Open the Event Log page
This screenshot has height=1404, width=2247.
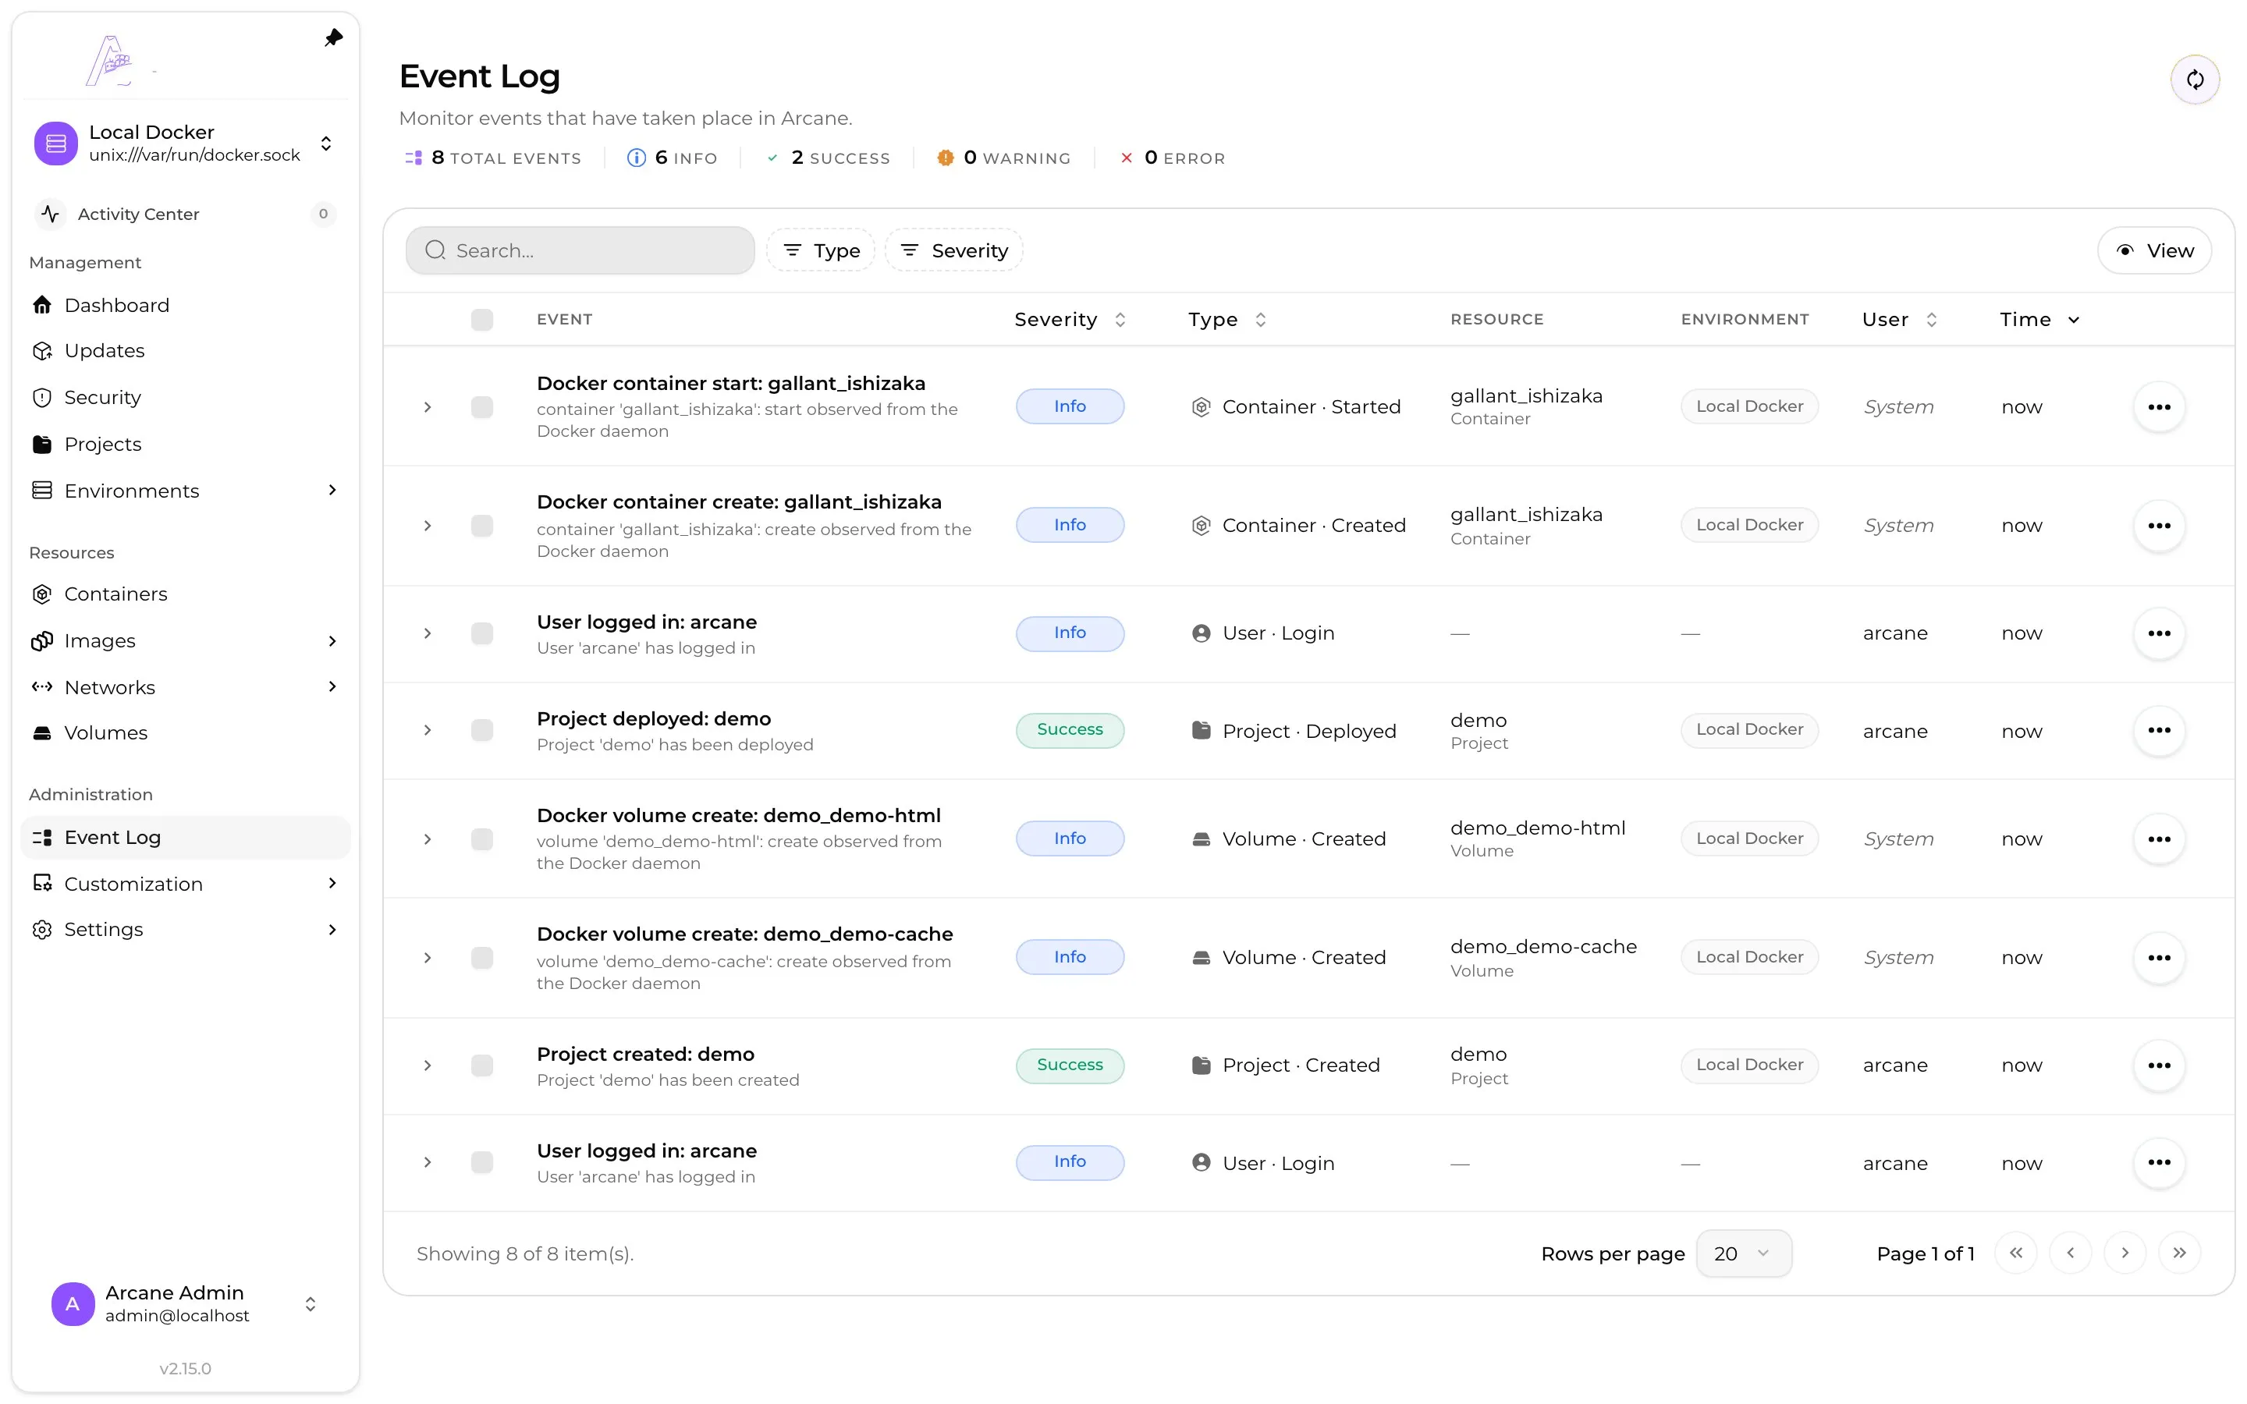point(185,837)
